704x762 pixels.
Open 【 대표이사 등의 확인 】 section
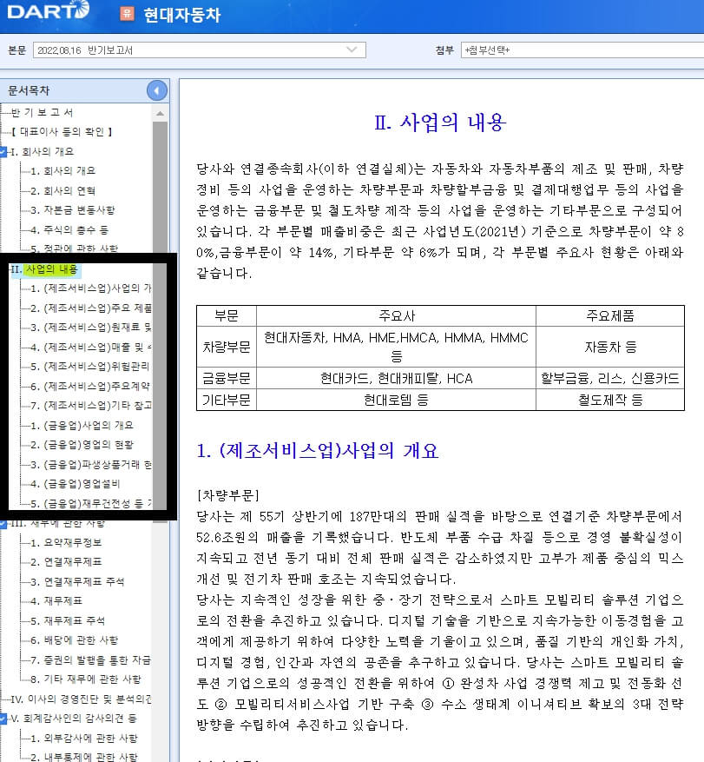[x=63, y=132]
